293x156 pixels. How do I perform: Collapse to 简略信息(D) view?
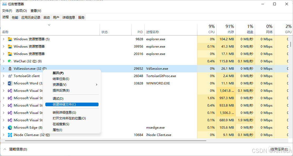16,149
